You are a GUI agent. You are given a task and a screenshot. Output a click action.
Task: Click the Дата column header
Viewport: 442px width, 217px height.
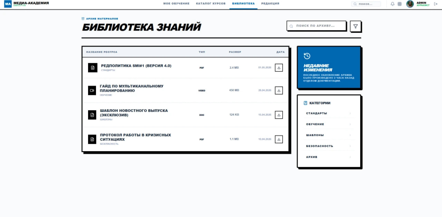coord(281,52)
